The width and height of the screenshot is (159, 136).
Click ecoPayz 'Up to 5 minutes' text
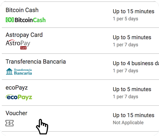[132, 89]
